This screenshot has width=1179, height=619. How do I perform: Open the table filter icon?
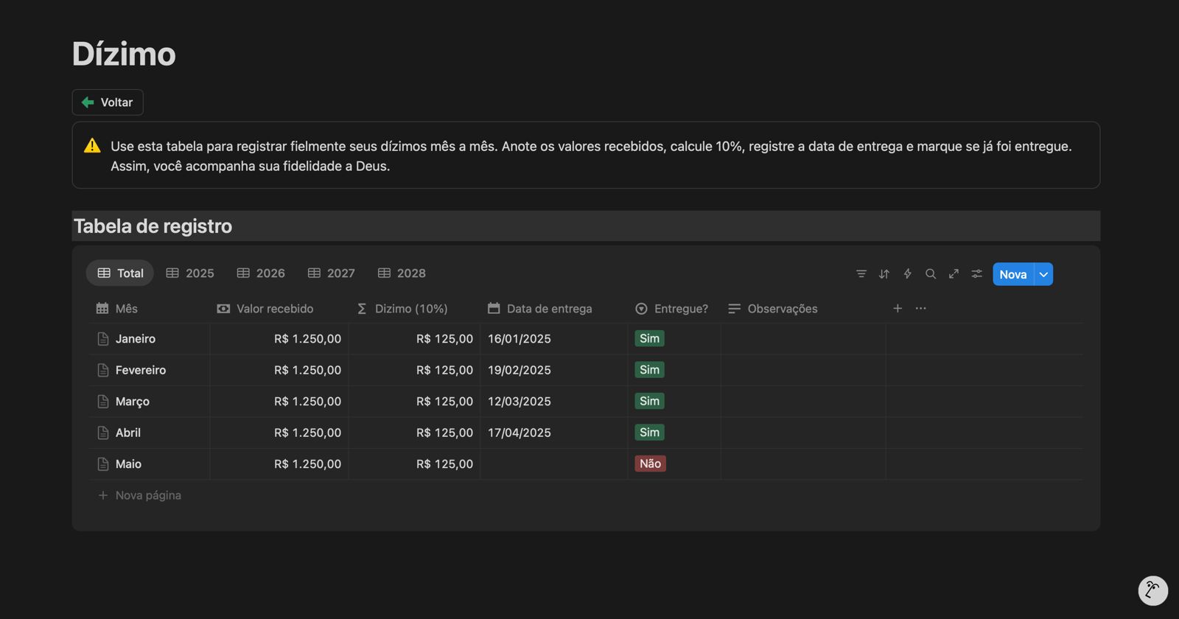(861, 274)
